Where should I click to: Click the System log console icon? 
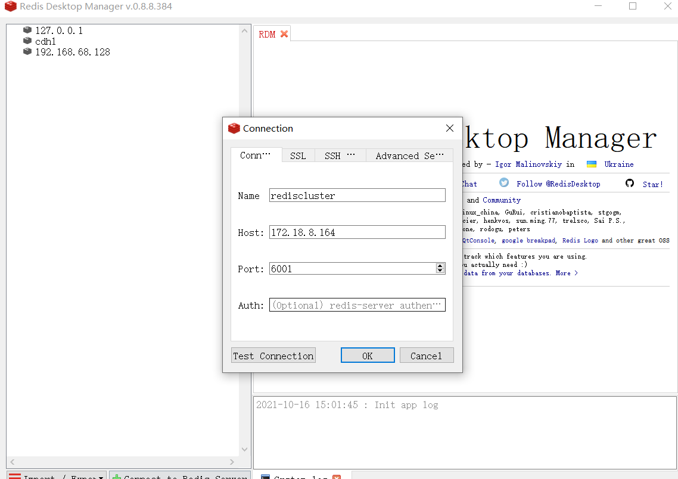click(x=266, y=477)
